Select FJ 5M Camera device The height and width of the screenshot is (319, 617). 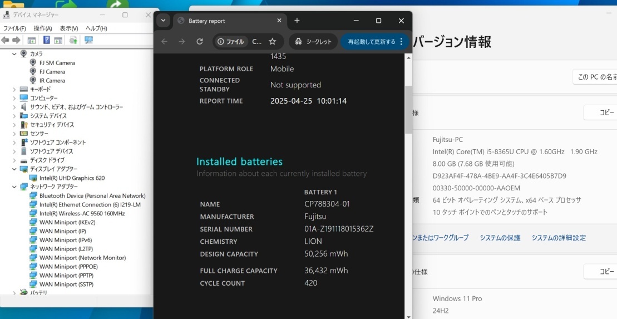[57, 62]
